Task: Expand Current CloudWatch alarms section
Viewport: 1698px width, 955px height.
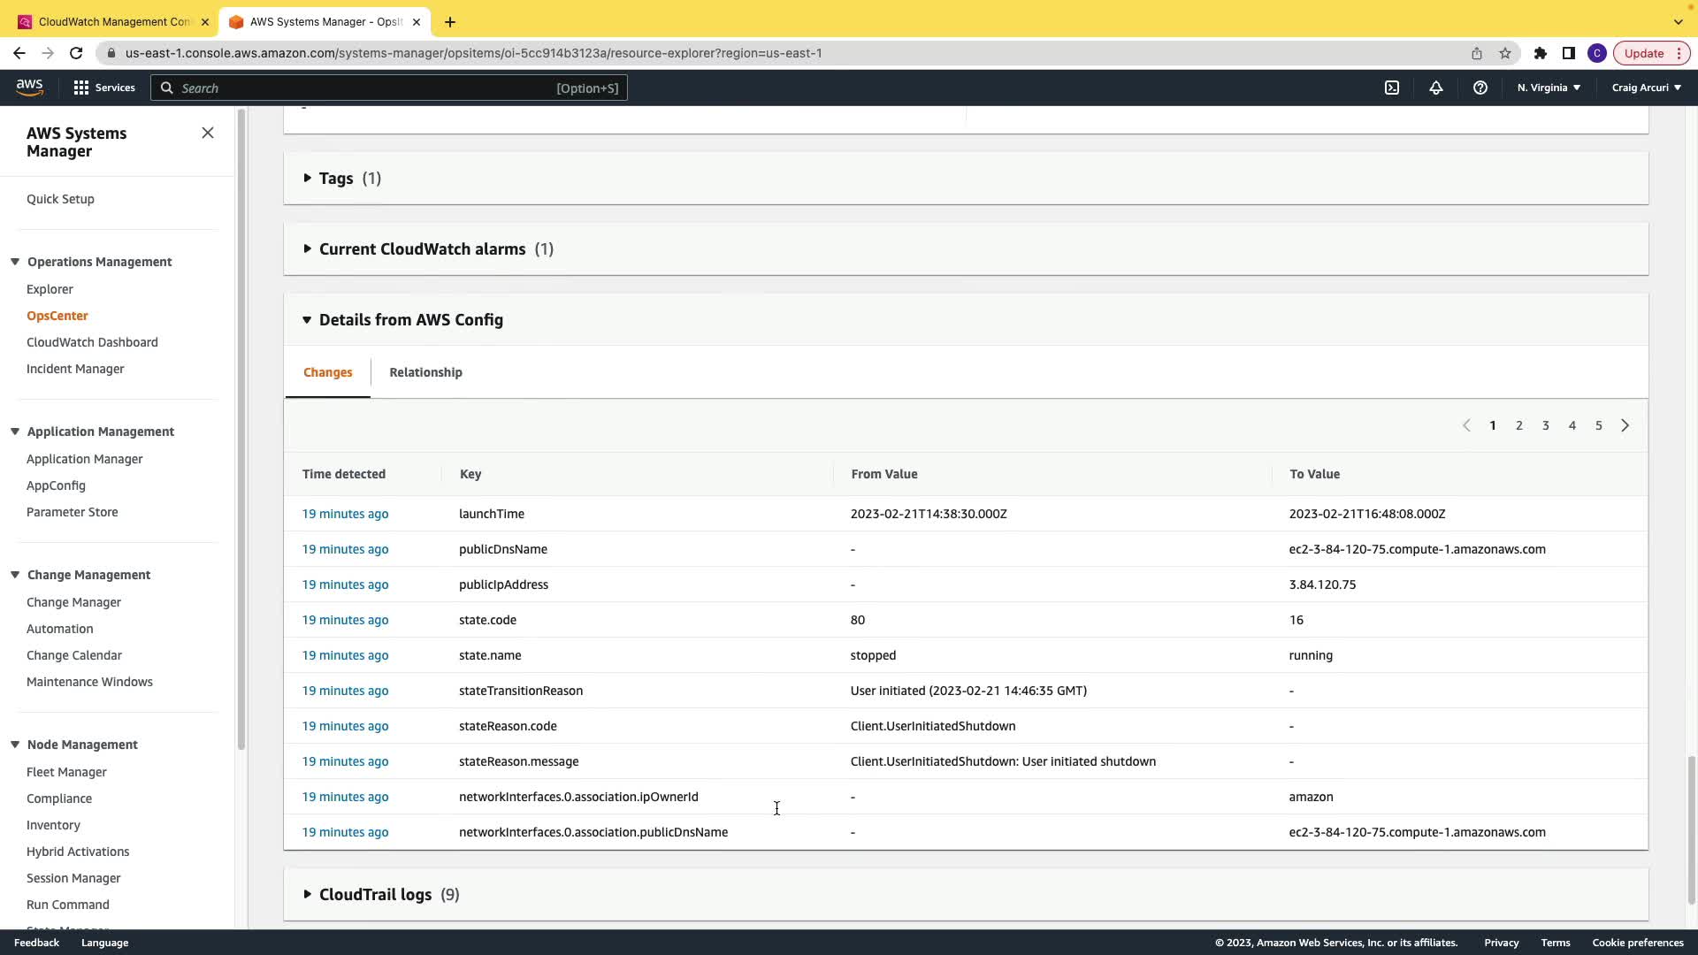Action: (422, 249)
